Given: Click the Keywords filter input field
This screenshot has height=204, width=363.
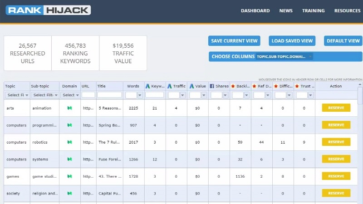Looking at the screenshot, I should coord(154,95).
